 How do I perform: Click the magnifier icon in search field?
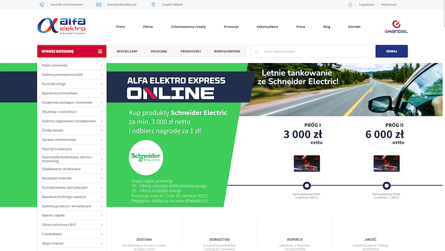click(257, 52)
